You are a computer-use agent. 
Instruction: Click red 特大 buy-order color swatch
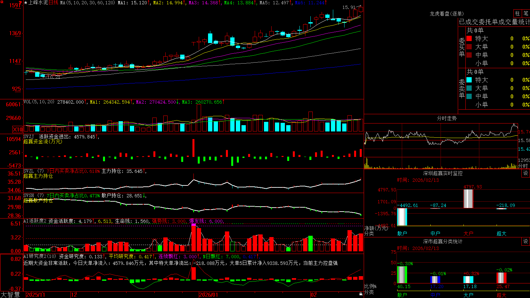tap(469, 38)
